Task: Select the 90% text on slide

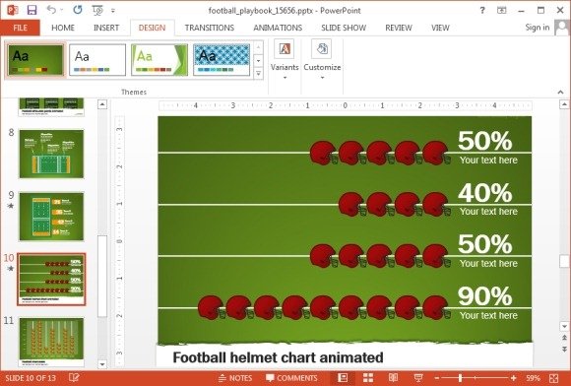Action: point(484,296)
